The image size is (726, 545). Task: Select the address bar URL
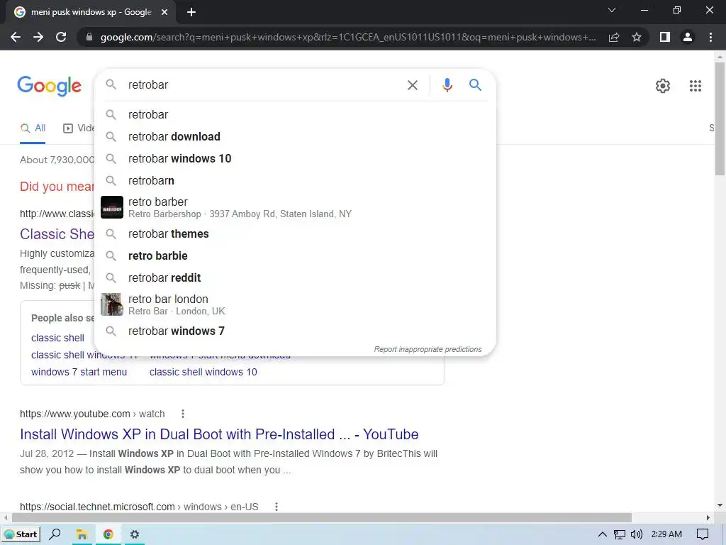[x=347, y=37]
